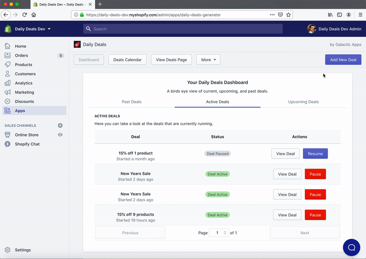Switch to the Past Deals tab

131,102
